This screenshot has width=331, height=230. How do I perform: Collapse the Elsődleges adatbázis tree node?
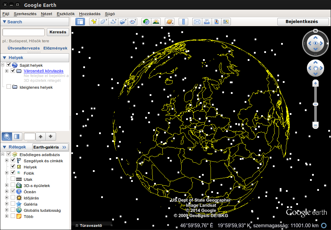pyautogui.click(x=2, y=154)
